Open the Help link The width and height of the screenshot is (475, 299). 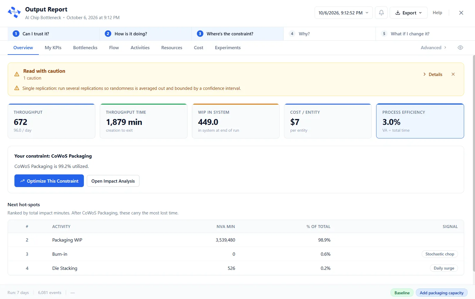coord(437,13)
